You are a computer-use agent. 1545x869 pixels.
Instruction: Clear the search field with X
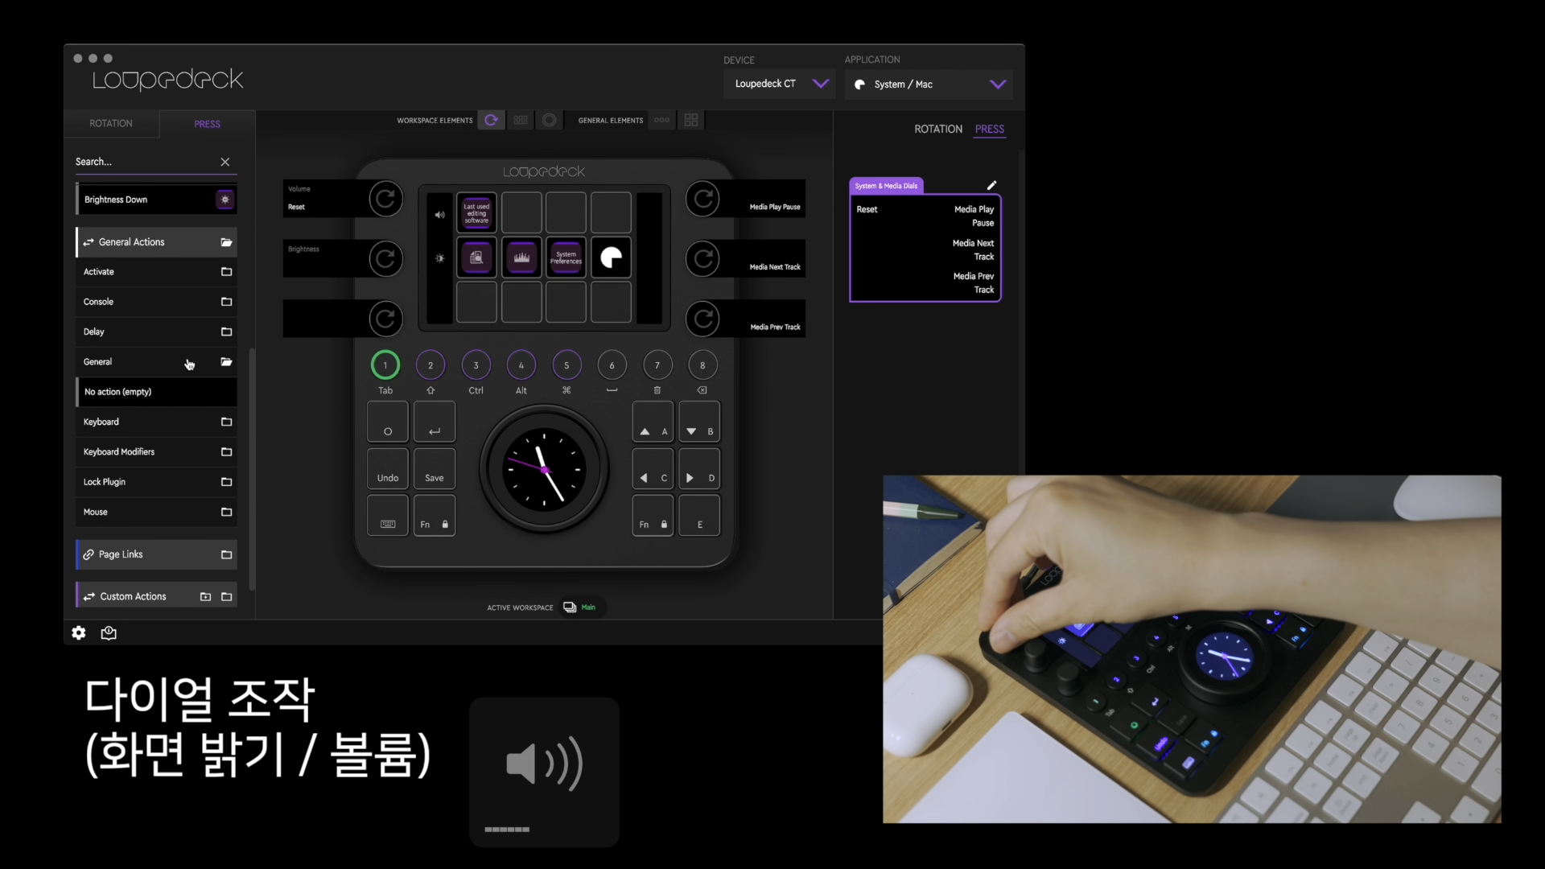click(225, 162)
